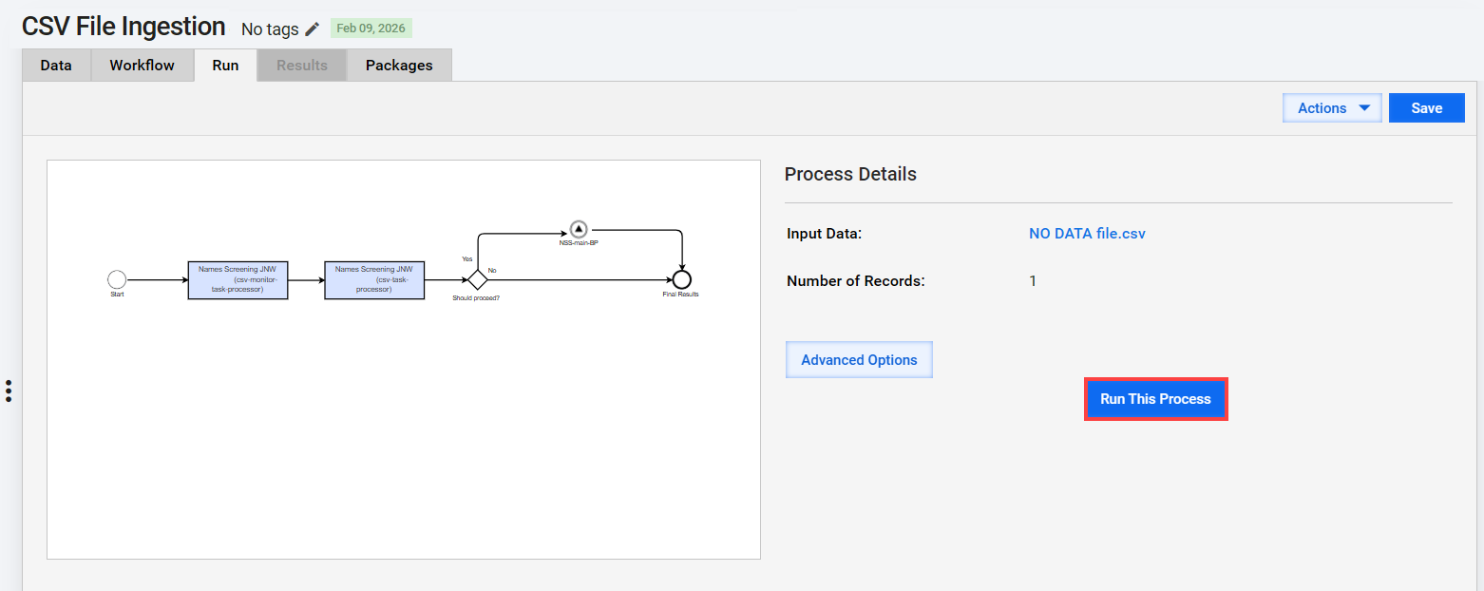Click the NSS-main-BP triangle event node
This screenshot has height=591, width=1484.
click(579, 229)
